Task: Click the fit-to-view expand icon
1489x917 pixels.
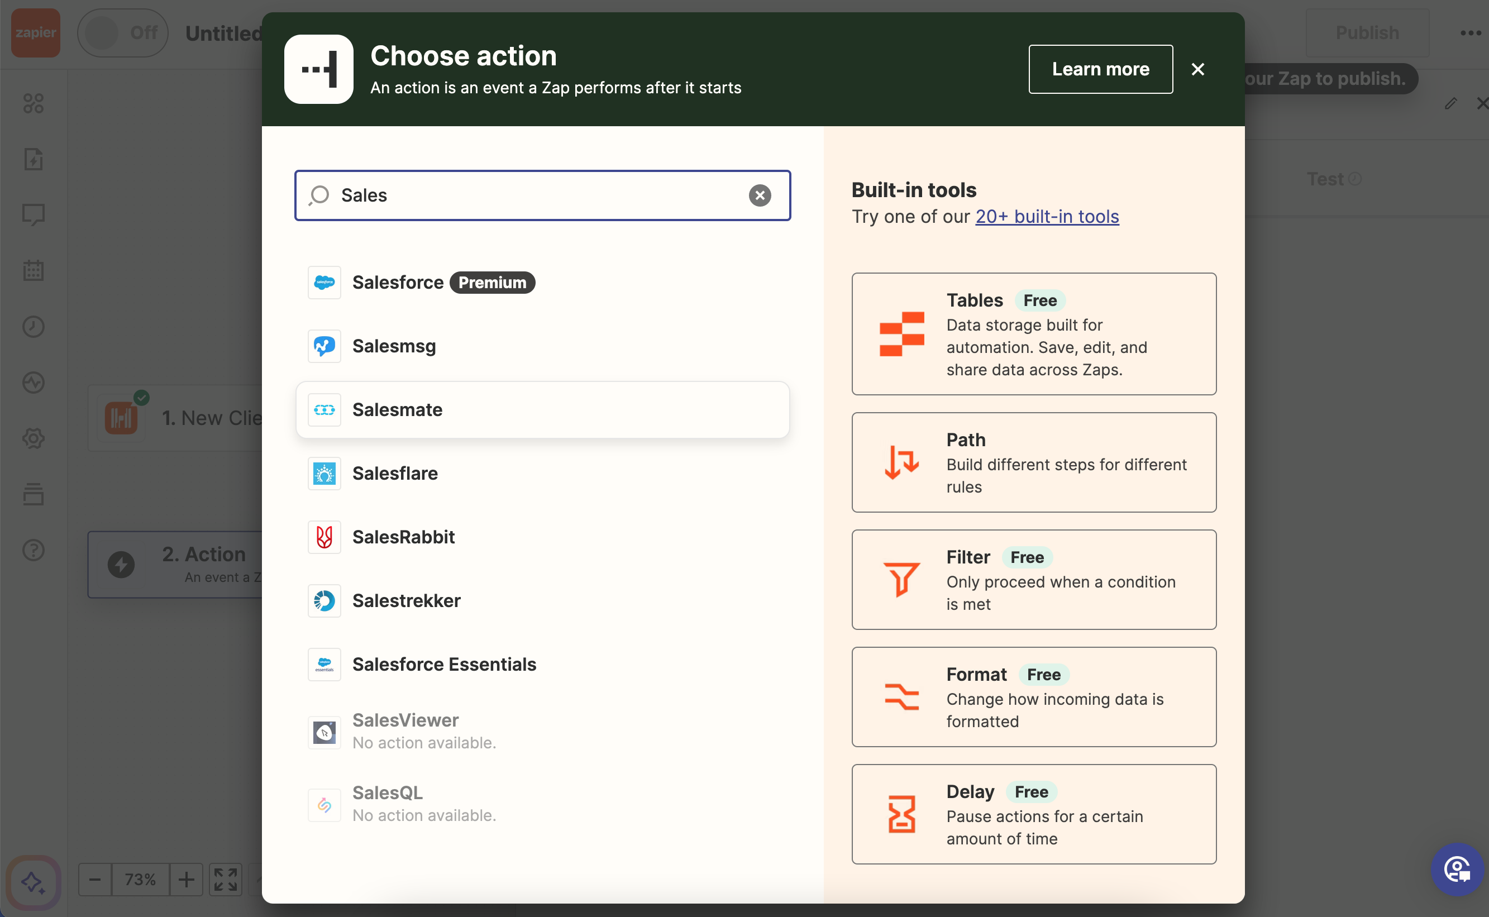Action: pyautogui.click(x=226, y=879)
